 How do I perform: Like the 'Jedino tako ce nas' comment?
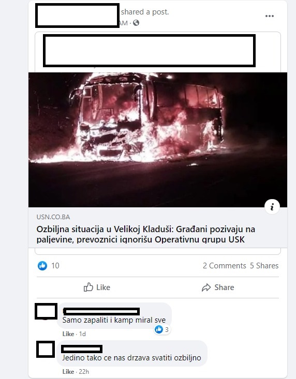pyautogui.click(x=68, y=372)
